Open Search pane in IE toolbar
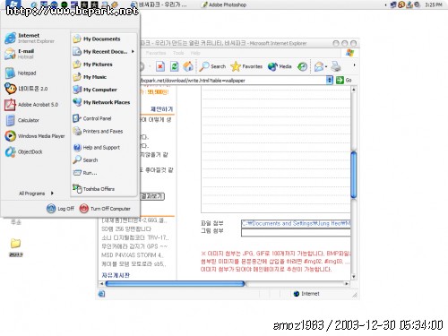Image resolution: width=448 pixels, height=336 pixels. (212, 66)
